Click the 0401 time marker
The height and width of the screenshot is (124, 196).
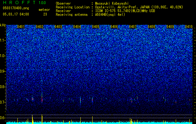click(21, 27)
